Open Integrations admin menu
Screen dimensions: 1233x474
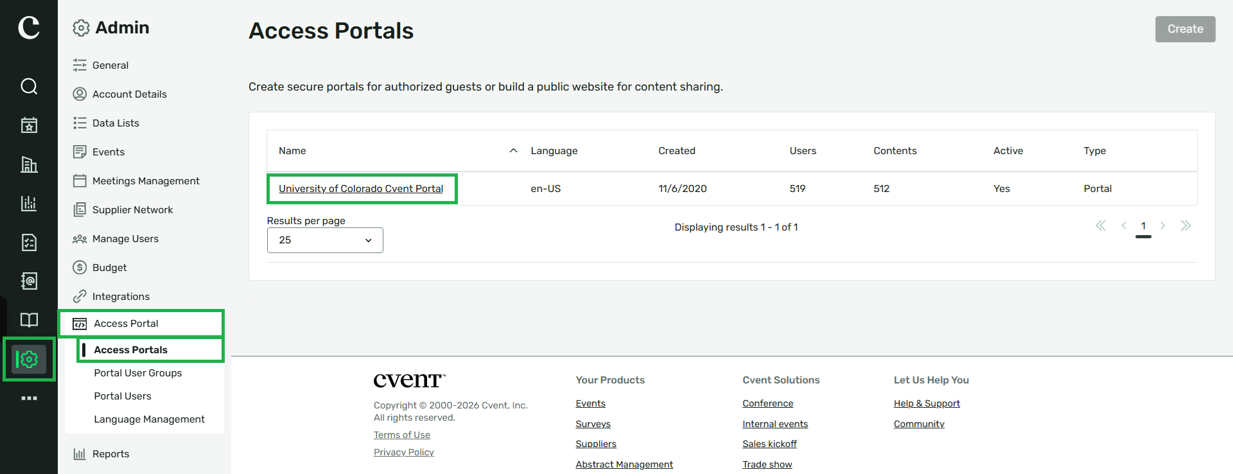pyautogui.click(x=121, y=296)
